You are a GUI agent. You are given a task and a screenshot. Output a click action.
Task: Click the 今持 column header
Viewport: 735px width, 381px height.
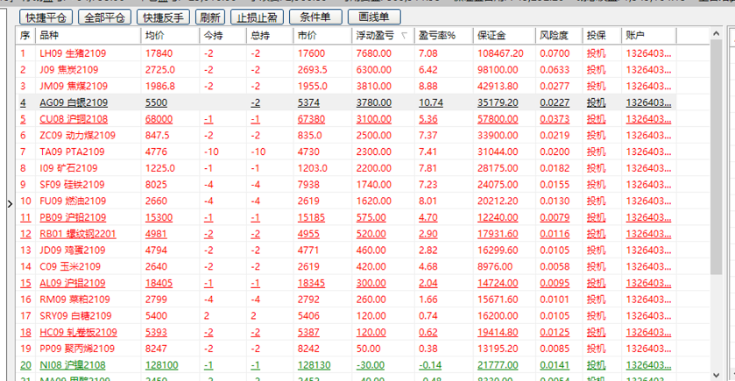pos(223,36)
